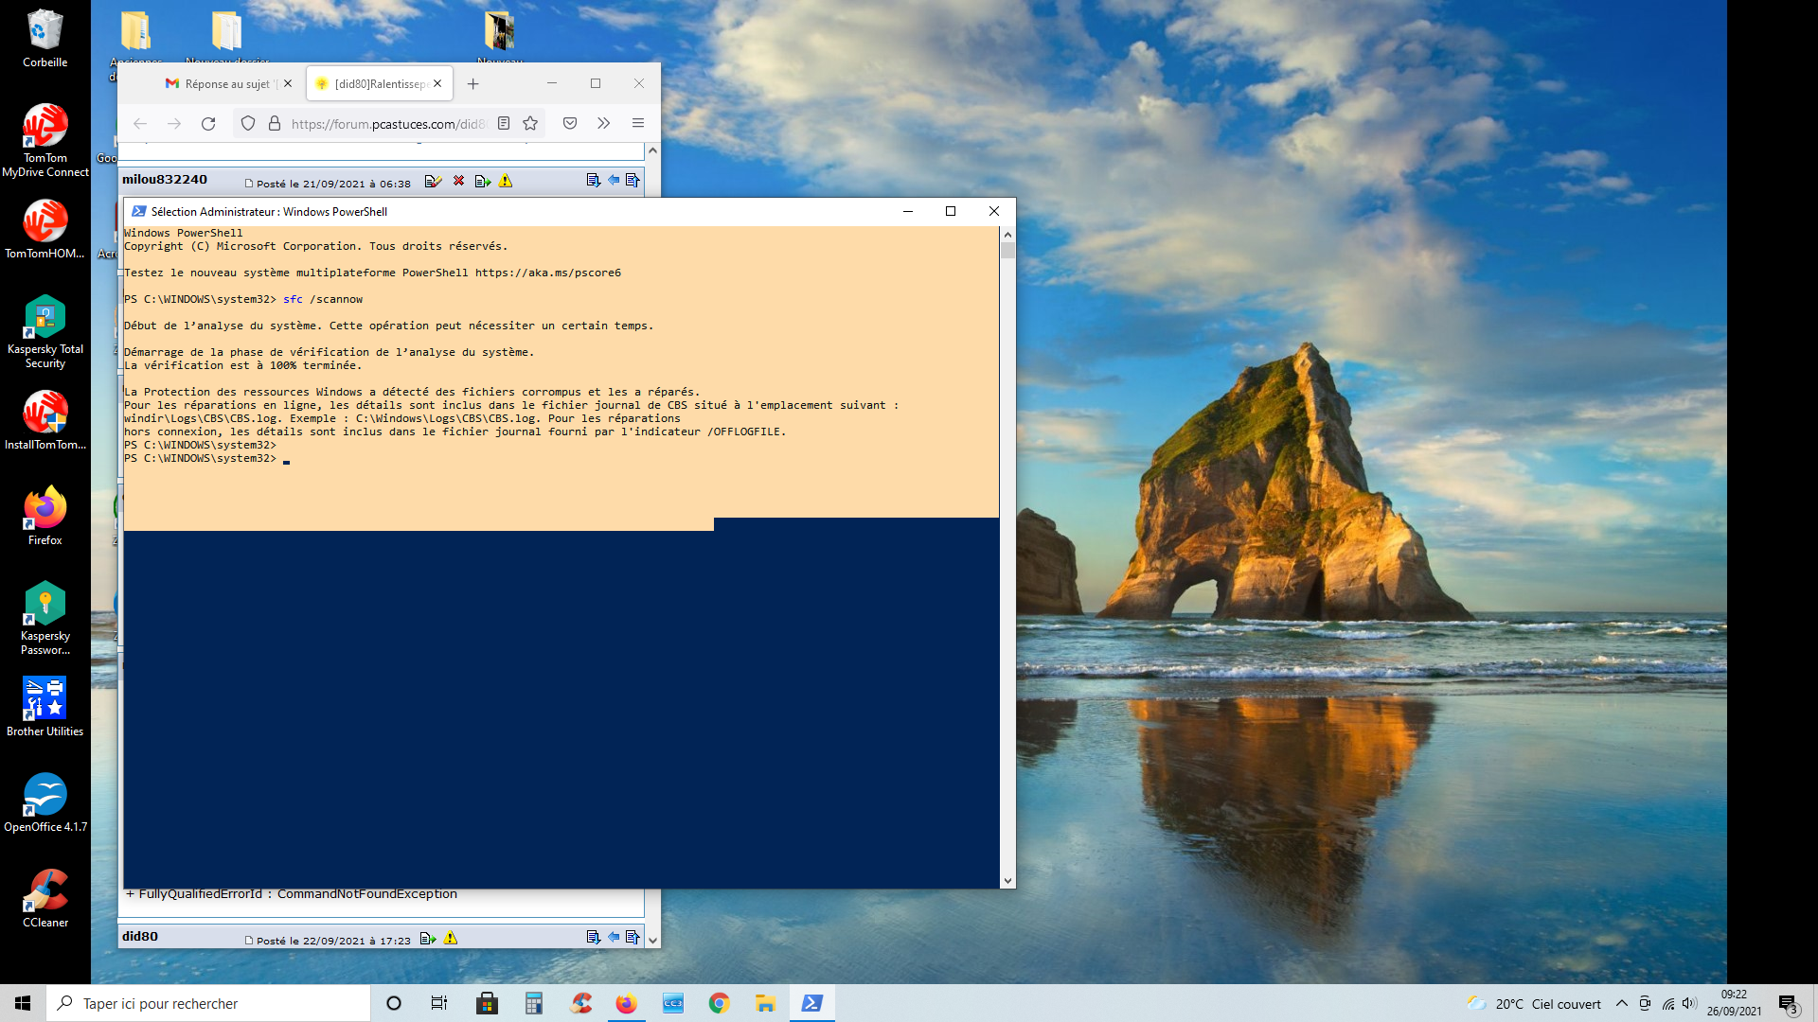Open Cortana from the taskbar circle
1818x1022 pixels.
(x=394, y=1003)
